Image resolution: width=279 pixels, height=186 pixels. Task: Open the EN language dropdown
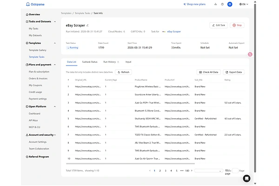click(244, 4)
